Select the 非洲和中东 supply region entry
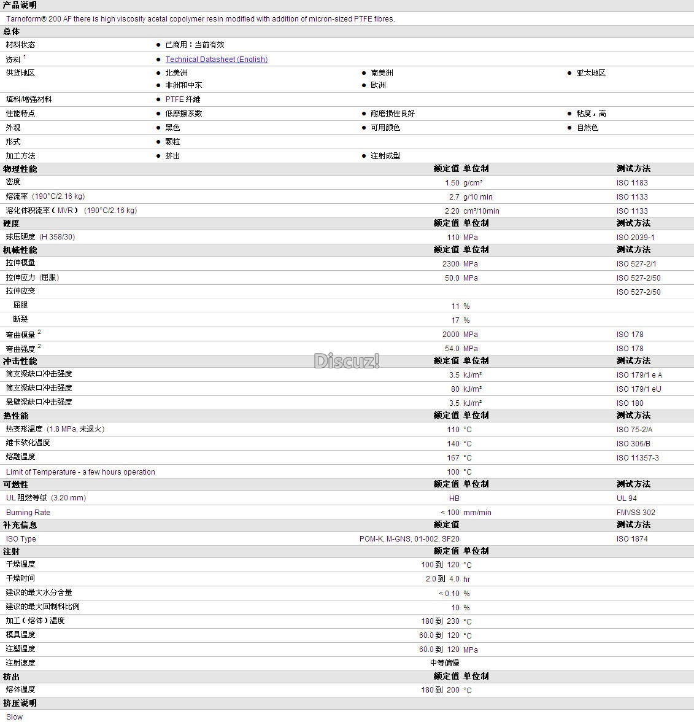Viewport: 694px width, 722px height. 183,85
